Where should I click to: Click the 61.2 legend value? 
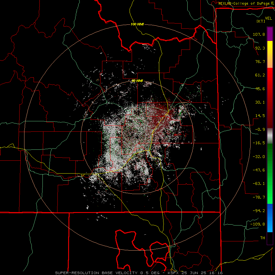260,75
